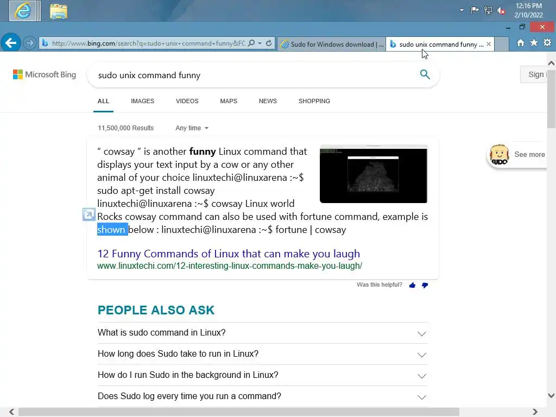The width and height of the screenshot is (556, 417).
Task: Minimize the Internet Explorer window
Action: click(x=508, y=27)
